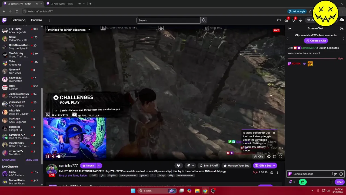Open the three-dot menu beside Browse

pyautogui.click(x=49, y=20)
